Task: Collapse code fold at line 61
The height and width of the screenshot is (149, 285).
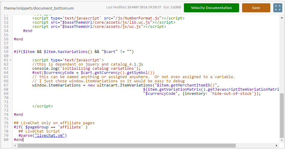Action: 10,60
